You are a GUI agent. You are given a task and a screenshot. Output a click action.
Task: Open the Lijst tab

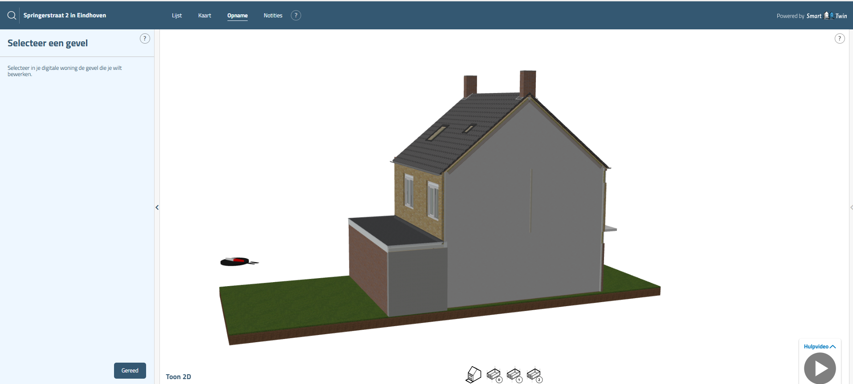(x=177, y=16)
